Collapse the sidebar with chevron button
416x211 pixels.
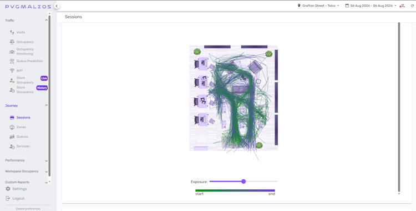pos(57,6)
